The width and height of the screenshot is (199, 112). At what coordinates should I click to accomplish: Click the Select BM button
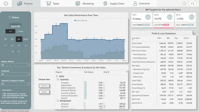click(15, 26)
